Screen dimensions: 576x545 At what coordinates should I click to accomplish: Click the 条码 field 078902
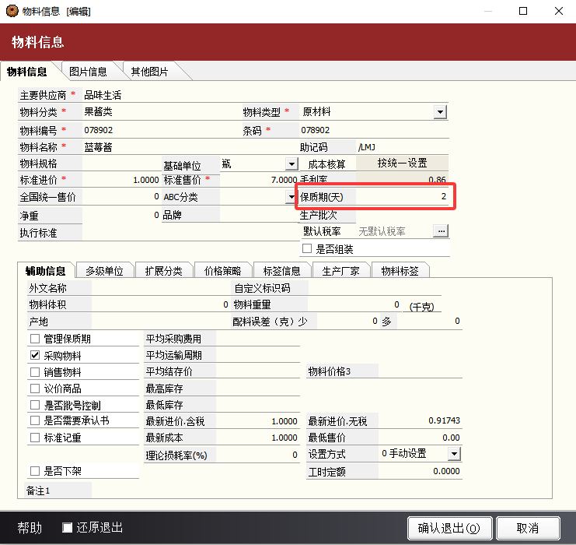pos(374,130)
